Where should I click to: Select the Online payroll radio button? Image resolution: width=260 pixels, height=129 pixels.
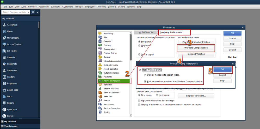[x=139, y=54]
